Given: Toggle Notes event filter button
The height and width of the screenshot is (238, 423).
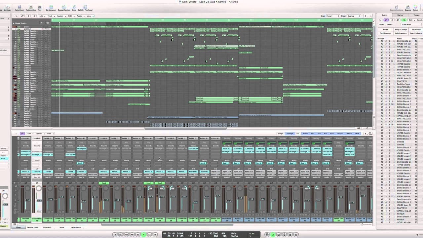Looking at the screenshot, I should tap(385, 29).
